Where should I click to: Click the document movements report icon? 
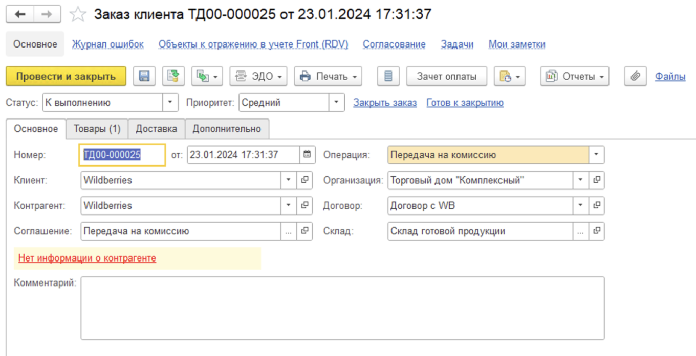[x=388, y=77]
